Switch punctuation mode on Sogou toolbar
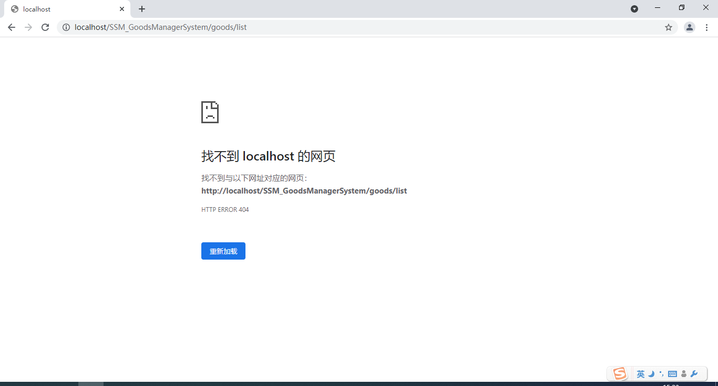 tap(662, 373)
